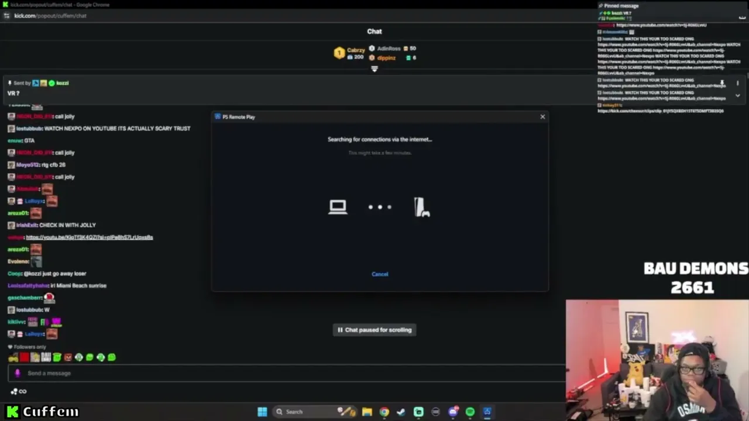Viewport: 749px width, 421px height.
Task: Click the taskbar Search box
Action: coord(314,412)
